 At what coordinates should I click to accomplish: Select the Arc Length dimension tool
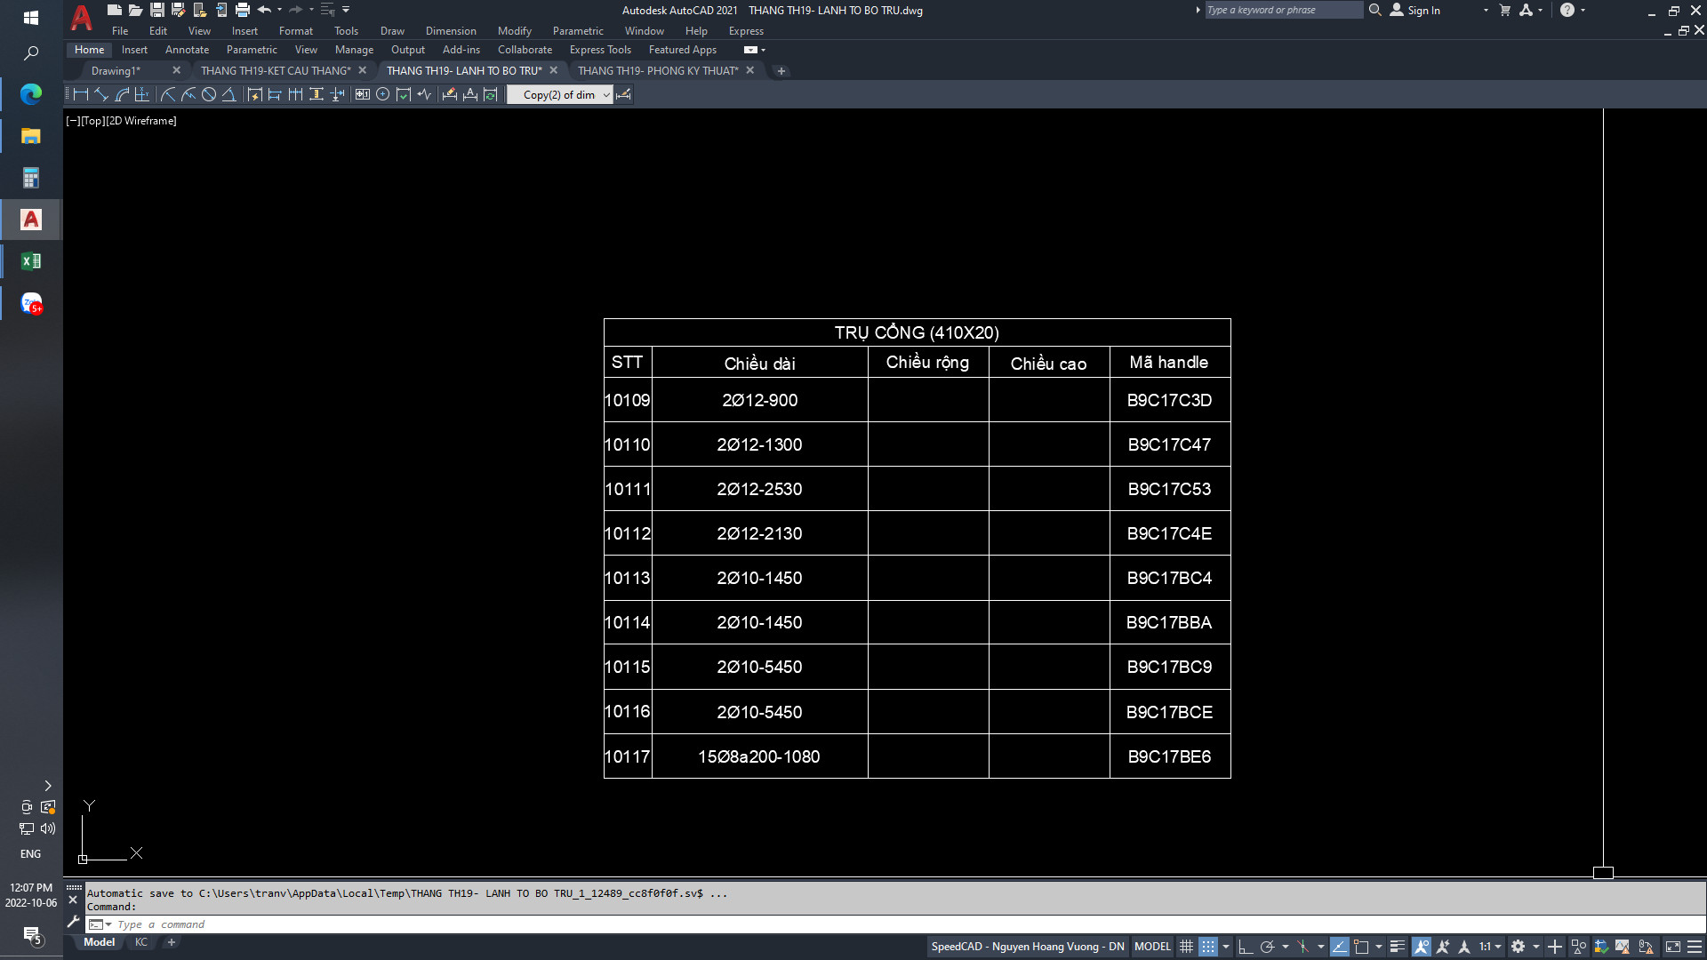(x=122, y=94)
